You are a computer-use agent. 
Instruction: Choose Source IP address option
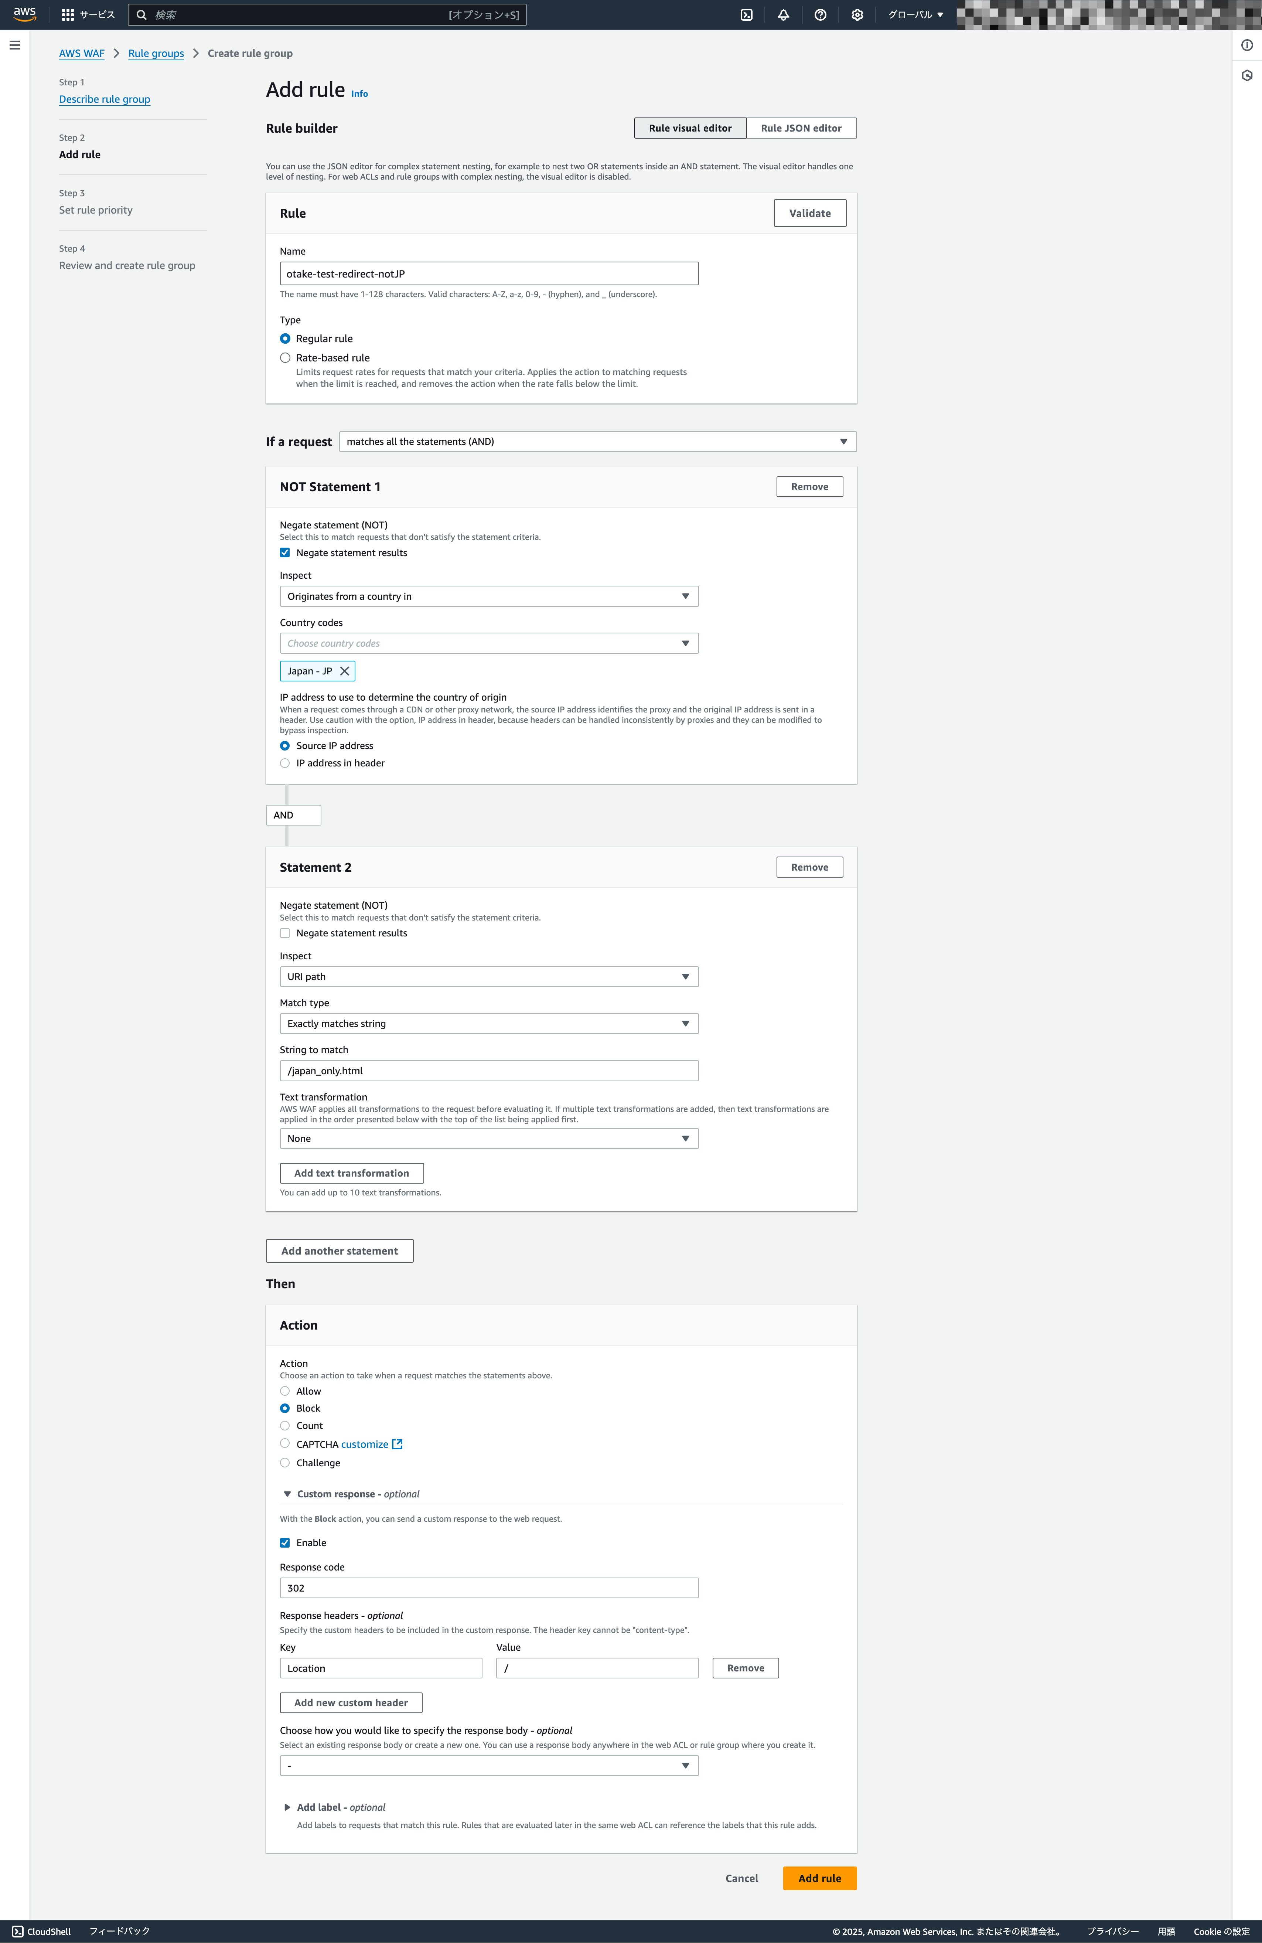[x=285, y=745]
